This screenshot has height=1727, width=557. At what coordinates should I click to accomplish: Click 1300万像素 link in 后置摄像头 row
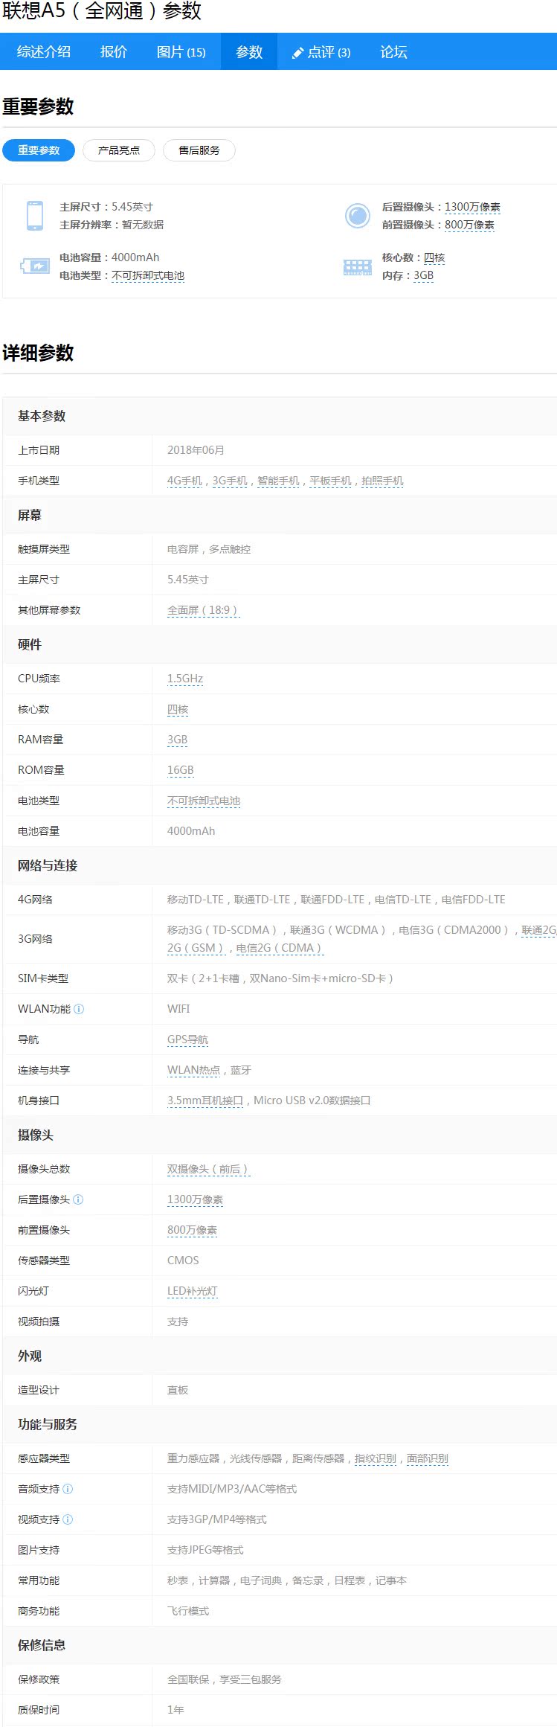coord(195,1199)
